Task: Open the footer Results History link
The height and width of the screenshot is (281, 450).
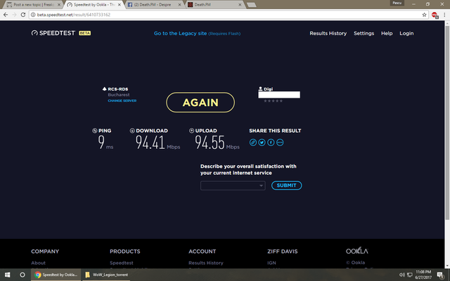Action: 206,263
